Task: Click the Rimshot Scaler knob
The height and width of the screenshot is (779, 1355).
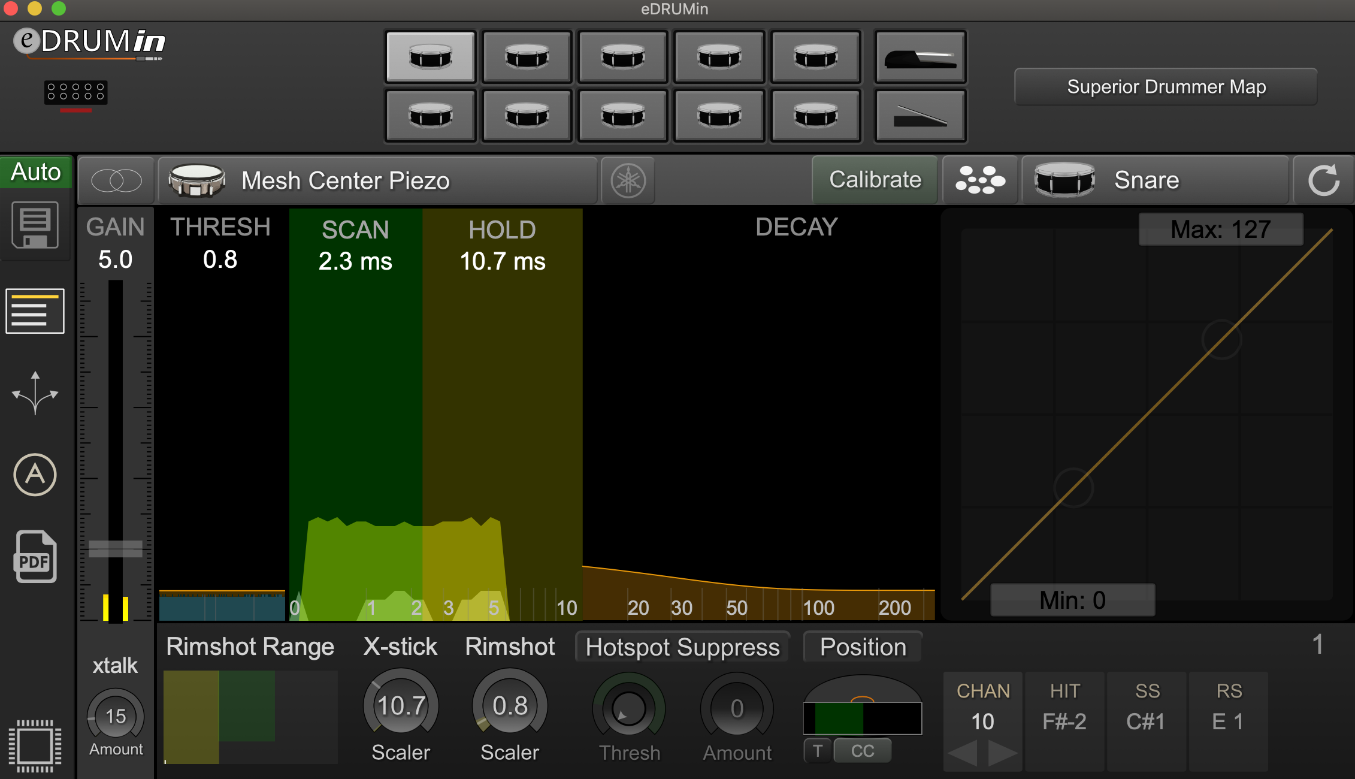Action: point(510,706)
